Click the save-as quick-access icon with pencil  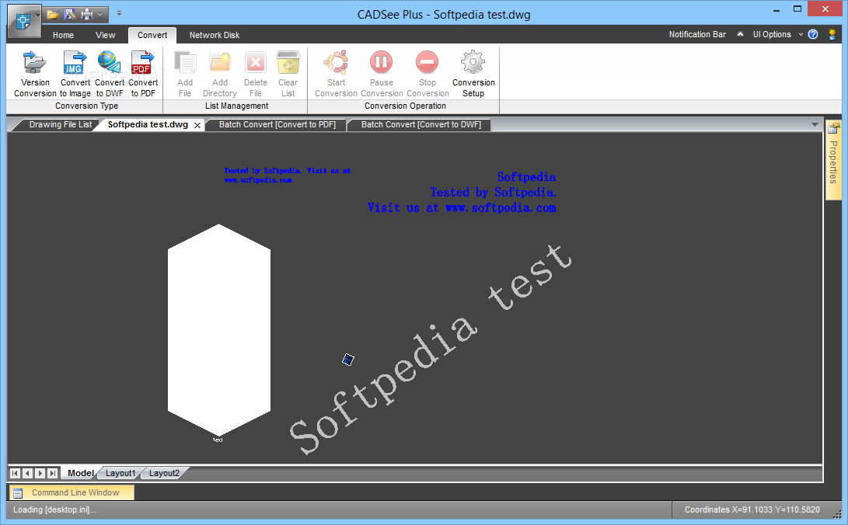(70, 15)
